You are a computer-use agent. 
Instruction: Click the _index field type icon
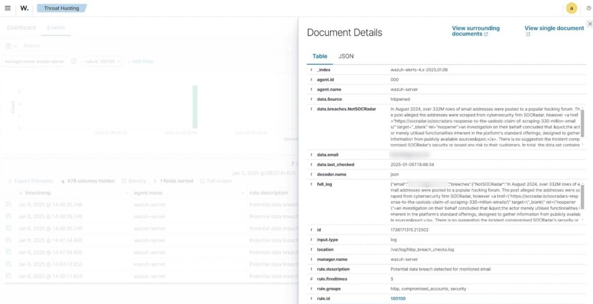[311, 70]
